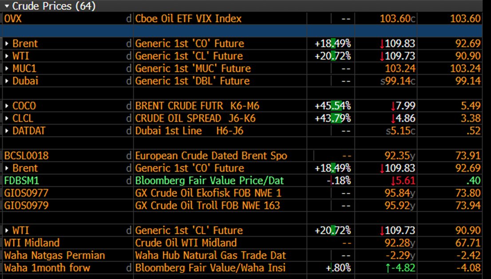Click the Cboe Oil ETF VIX Index name
This screenshot has width=491, height=279.
coord(188,19)
